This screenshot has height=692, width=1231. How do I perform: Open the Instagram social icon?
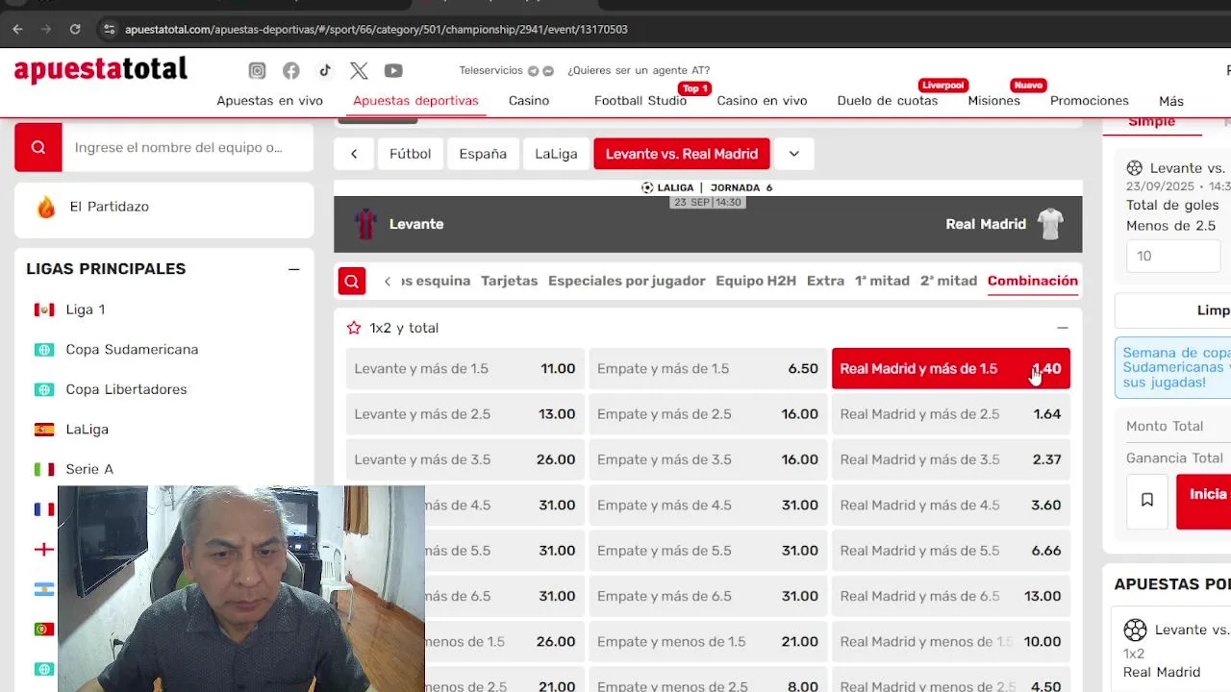[257, 70]
